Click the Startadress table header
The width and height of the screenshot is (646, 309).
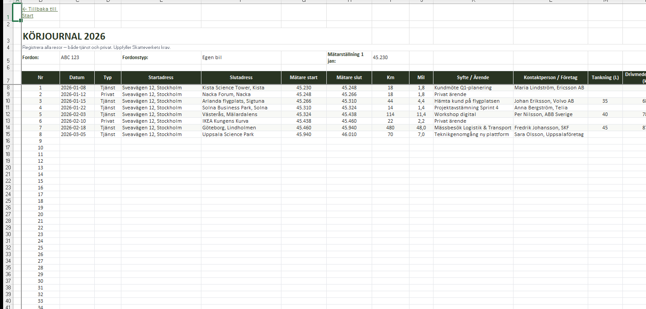click(160, 77)
